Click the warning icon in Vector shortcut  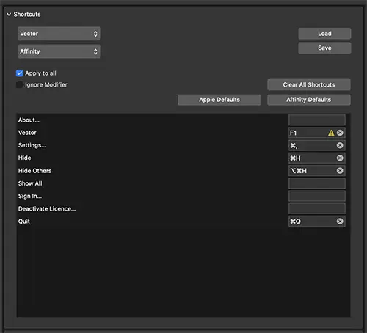click(x=331, y=133)
